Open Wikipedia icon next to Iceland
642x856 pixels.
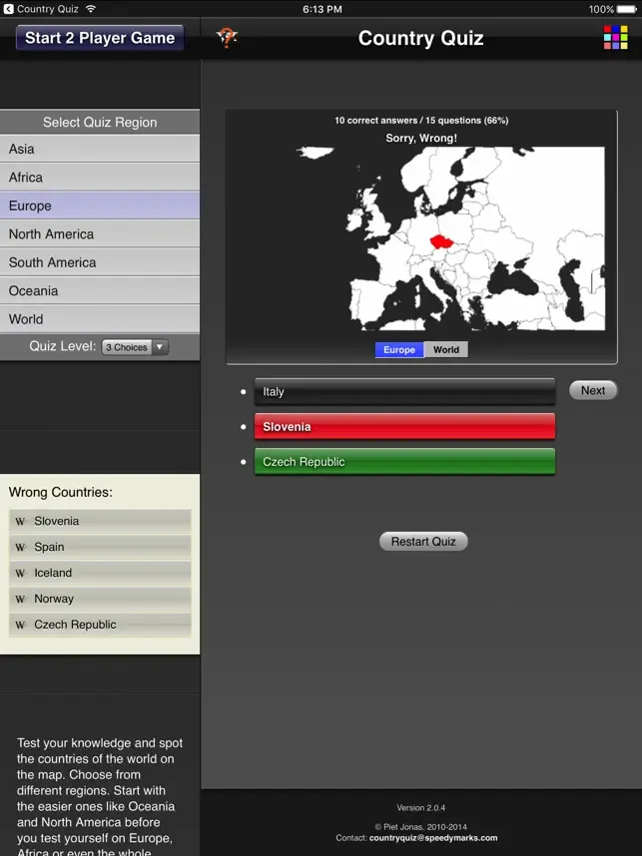pyautogui.click(x=20, y=574)
